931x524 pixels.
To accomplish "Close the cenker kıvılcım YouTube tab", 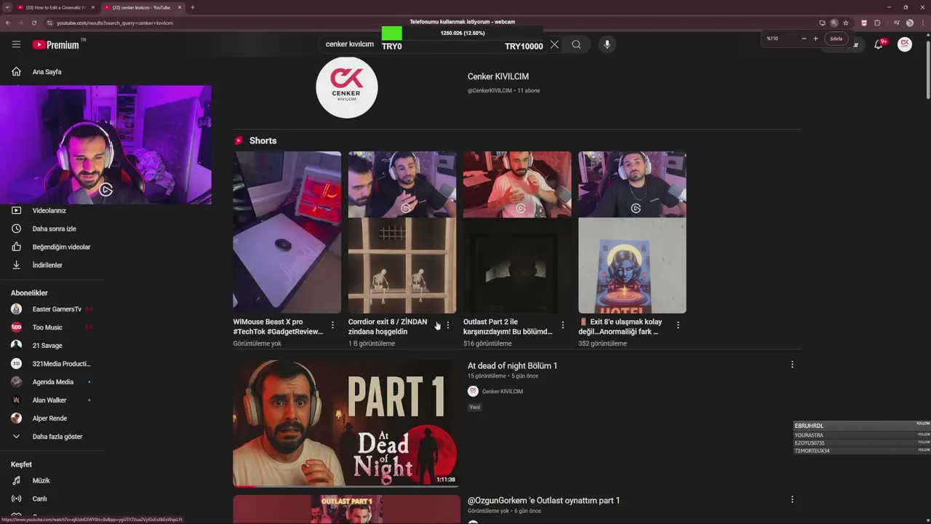I will 179,7.
